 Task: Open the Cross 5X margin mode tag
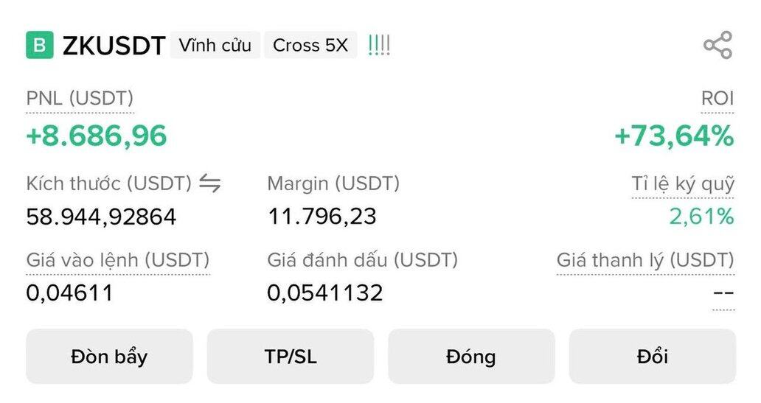pyautogui.click(x=310, y=46)
